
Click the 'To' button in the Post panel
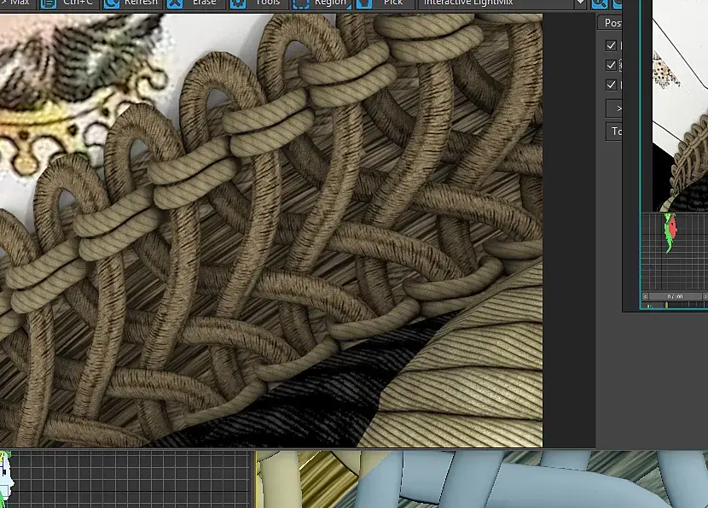coord(614,131)
